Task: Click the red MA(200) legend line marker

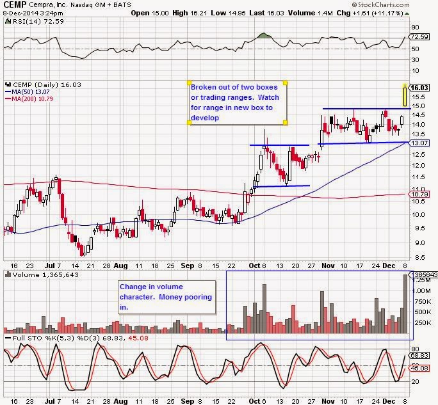Action: tap(7, 99)
